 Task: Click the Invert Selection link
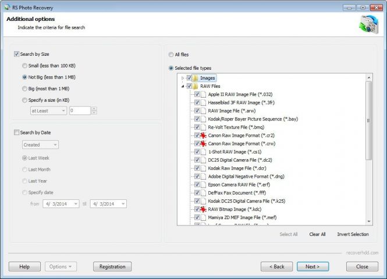(353, 234)
